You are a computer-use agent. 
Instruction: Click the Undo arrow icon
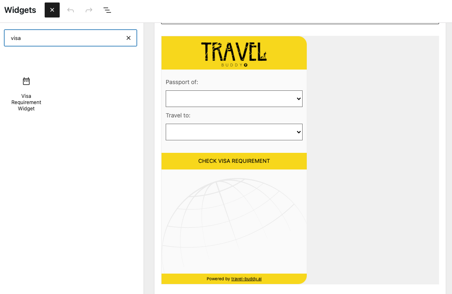(71, 10)
